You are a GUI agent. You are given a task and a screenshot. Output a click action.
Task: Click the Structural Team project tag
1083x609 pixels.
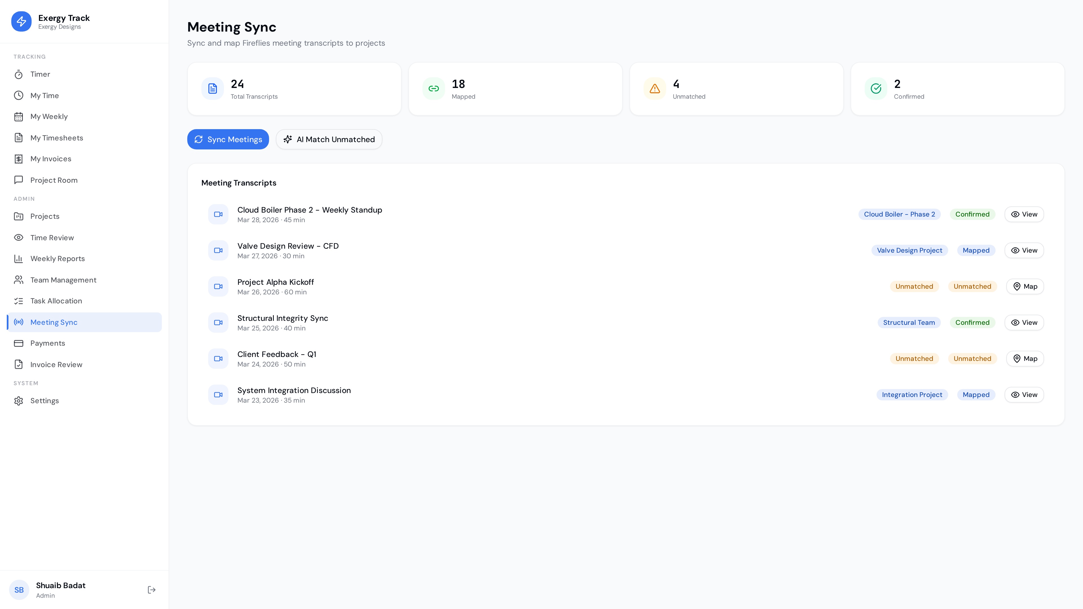pos(908,322)
